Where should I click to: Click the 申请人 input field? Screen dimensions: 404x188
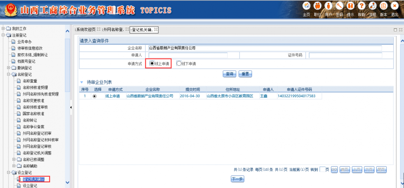click(188, 55)
